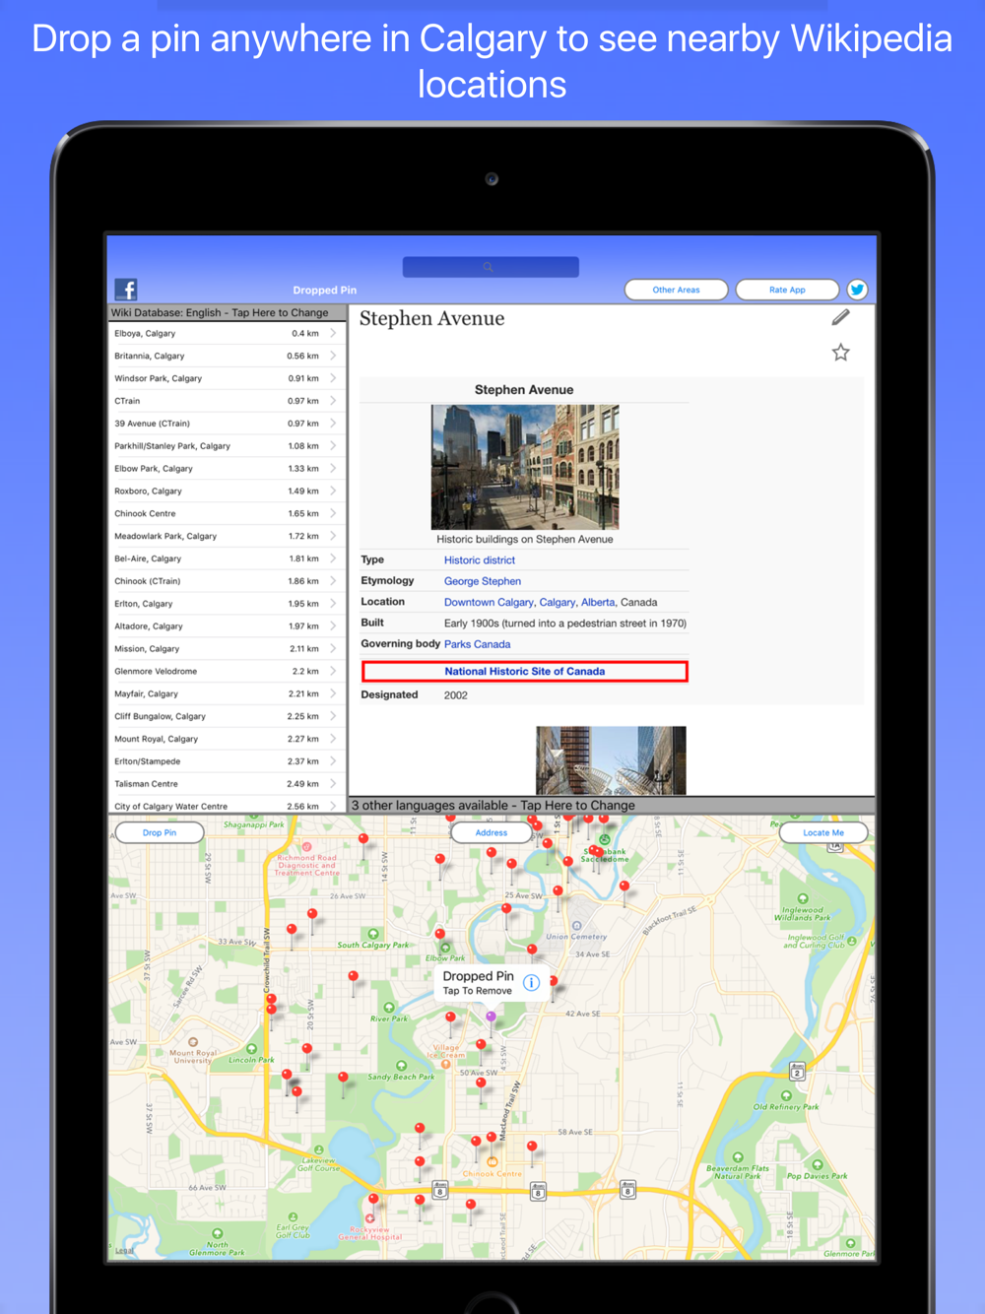Select Meadowlark Park, Calgary entry
This screenshot has width=985, height=1314.
pos(227,536)
